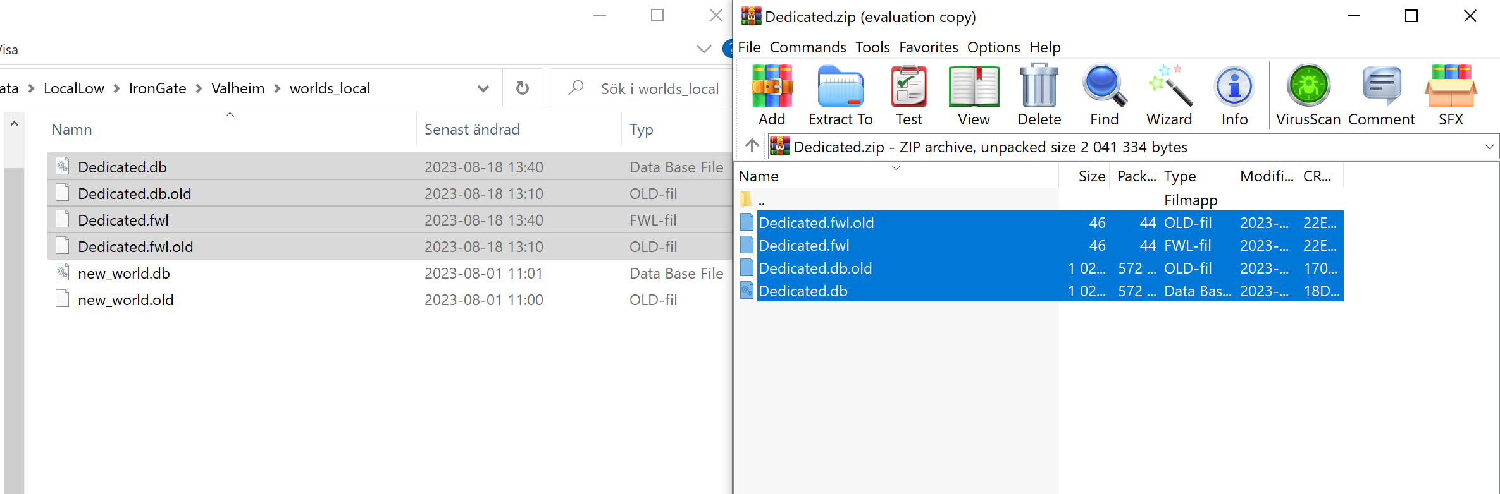Click the WinRAR title bar app icon
Viewport: 1500px width, 494px height.
click(x=751, y=16)
